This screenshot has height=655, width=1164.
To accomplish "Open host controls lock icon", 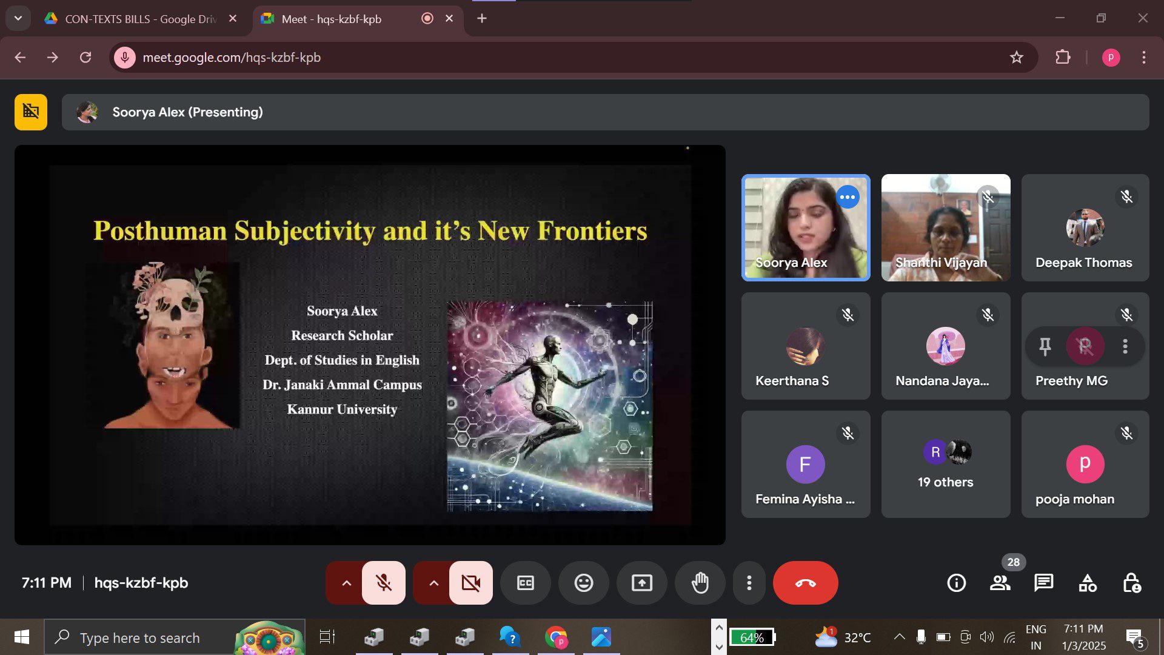I will (1131, 583).
